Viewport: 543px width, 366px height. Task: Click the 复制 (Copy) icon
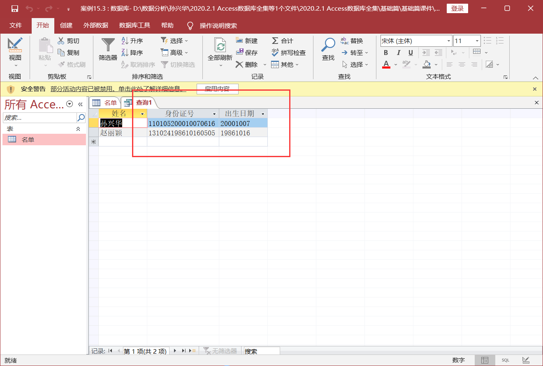pos(61,53)
